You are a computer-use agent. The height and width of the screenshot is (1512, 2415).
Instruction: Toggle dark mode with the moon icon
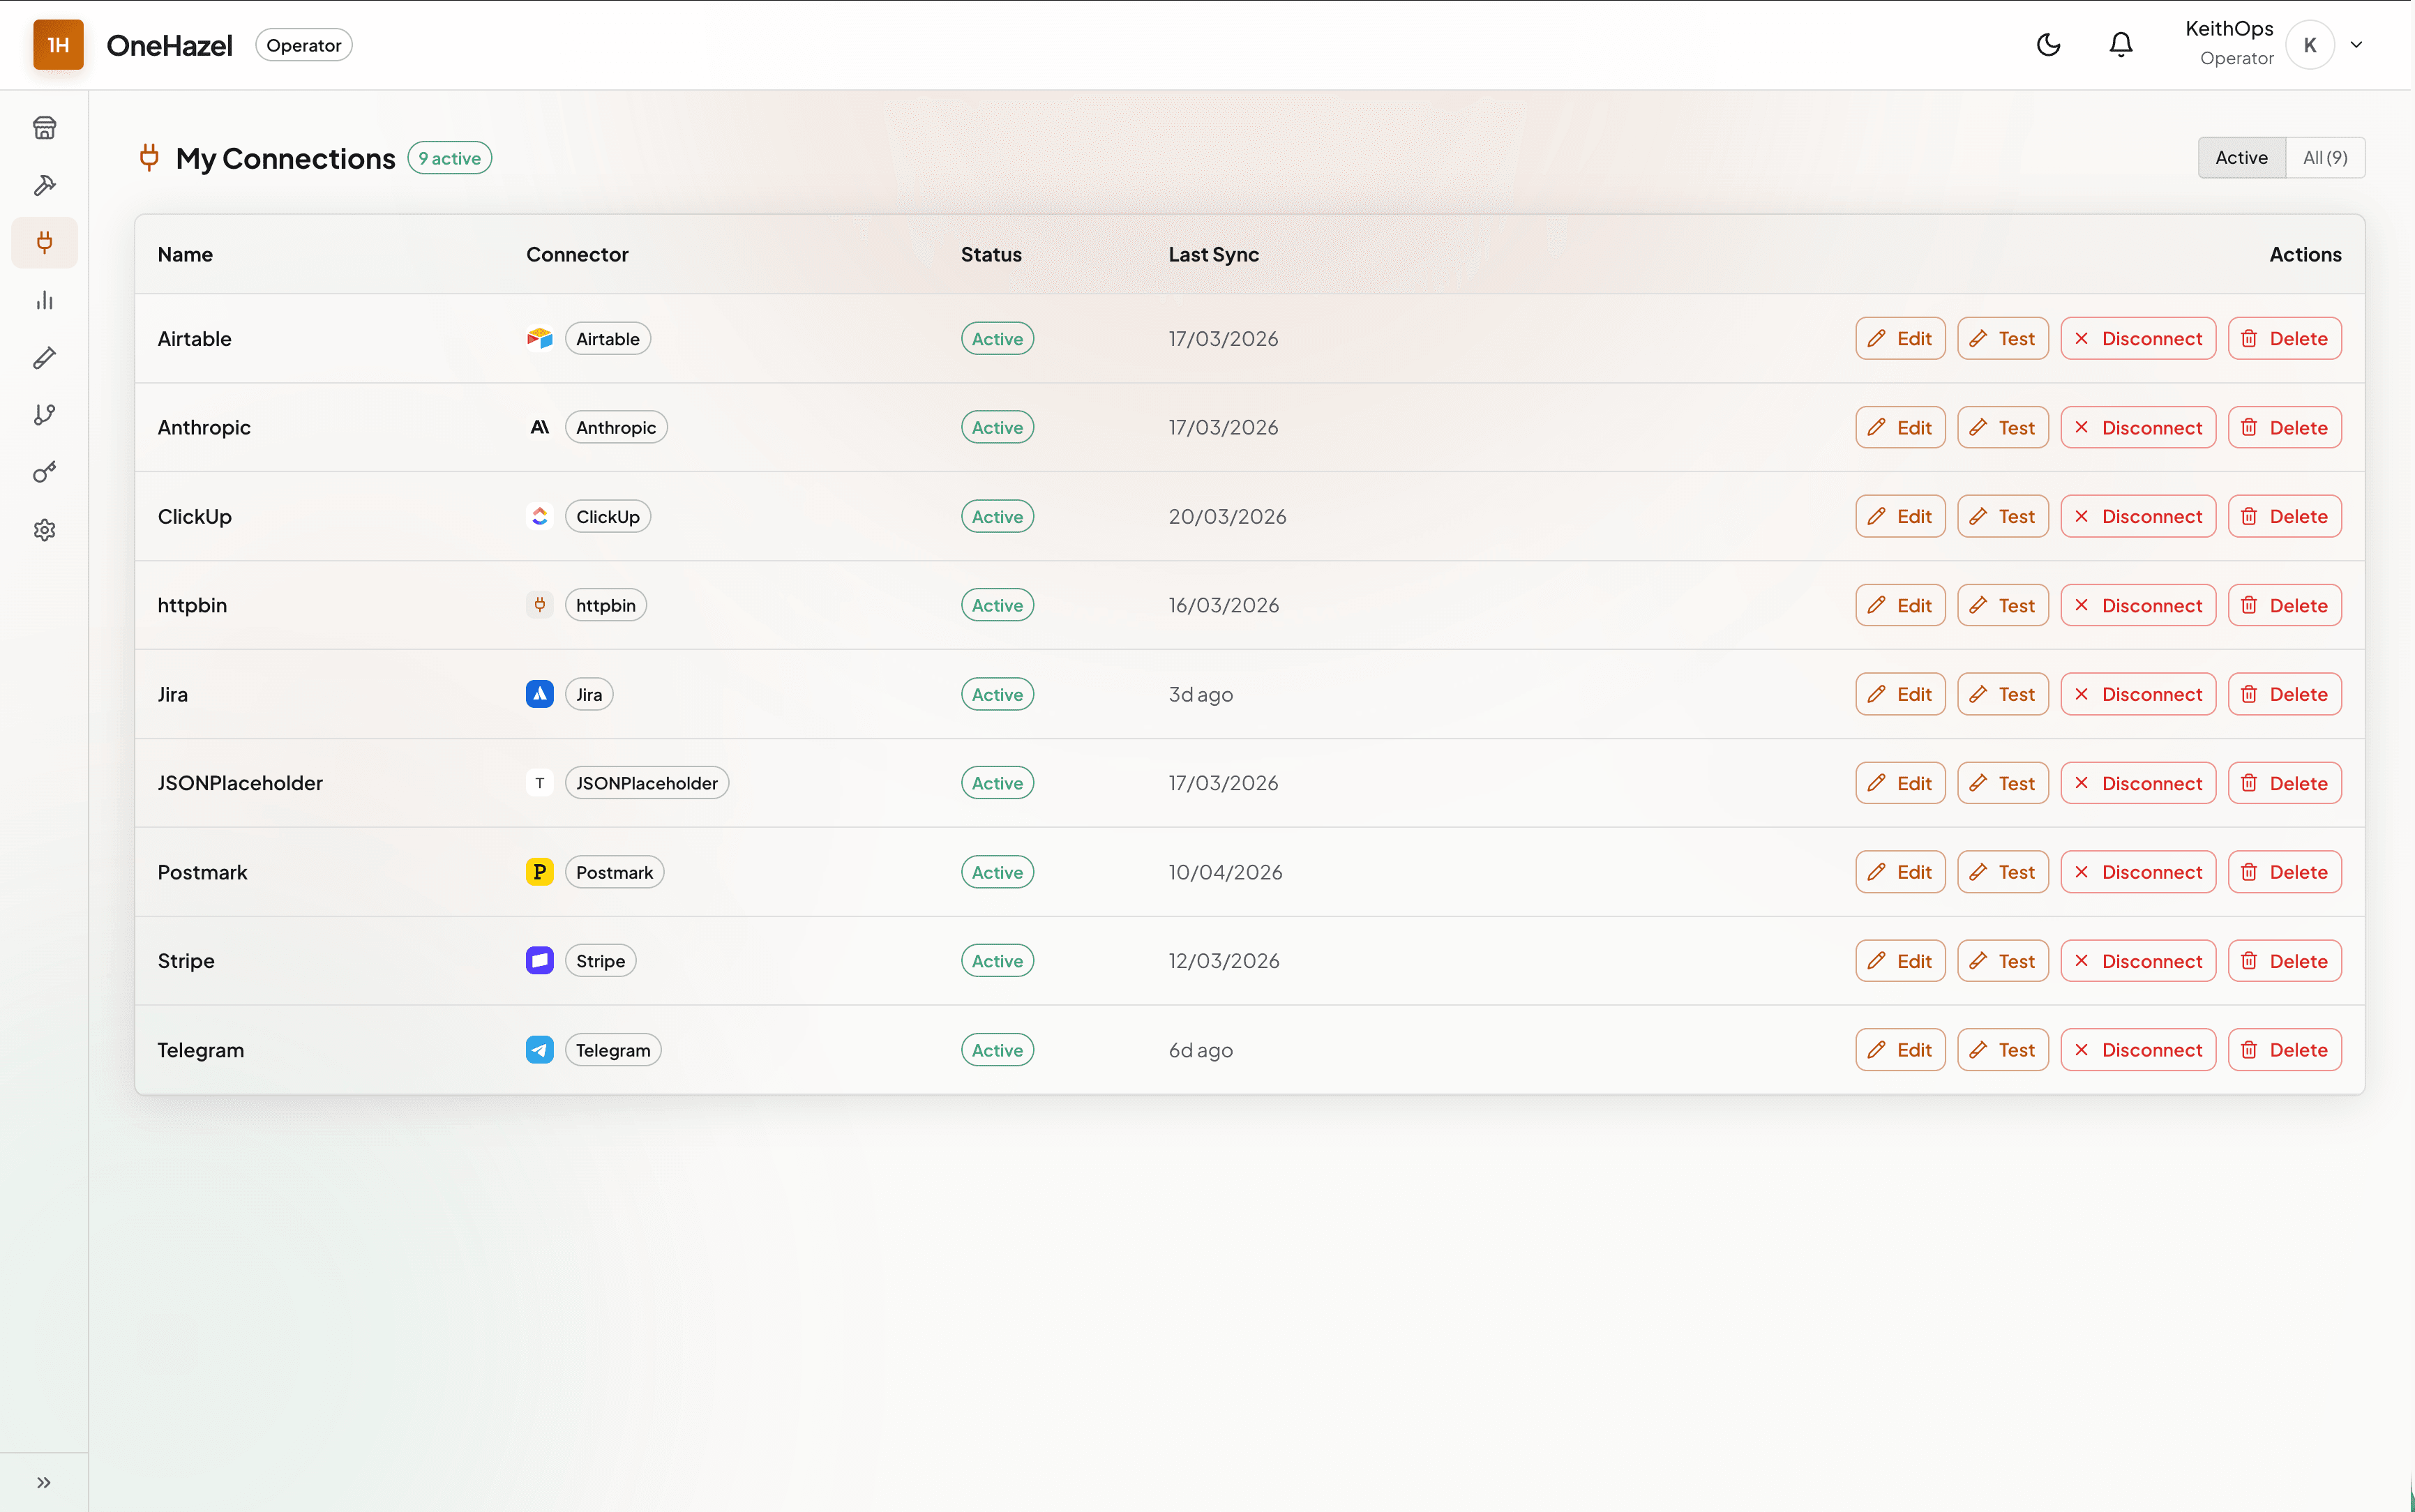click(2048, 45)
